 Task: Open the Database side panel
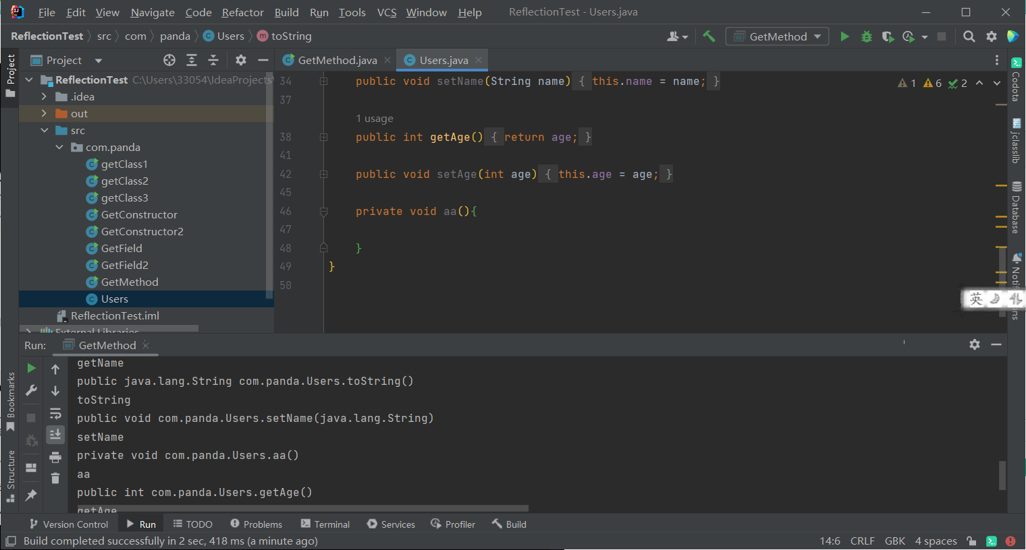(x=1016, y=207)
